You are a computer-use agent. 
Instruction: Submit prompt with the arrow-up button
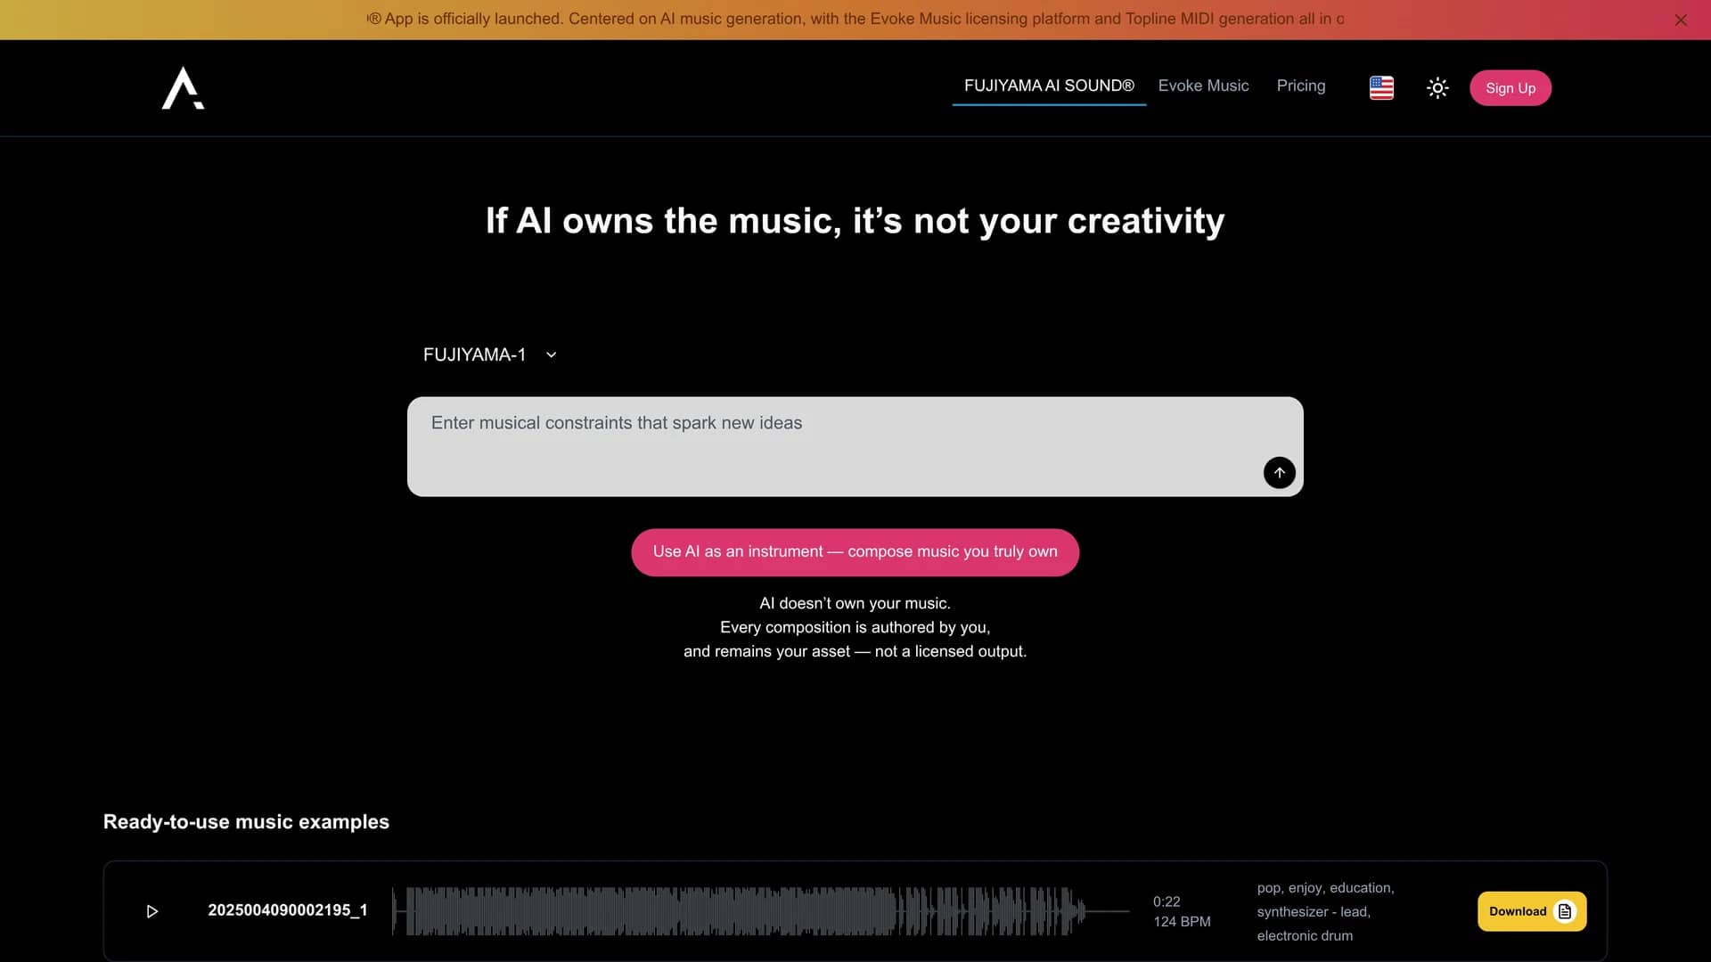pos(1280,472)
